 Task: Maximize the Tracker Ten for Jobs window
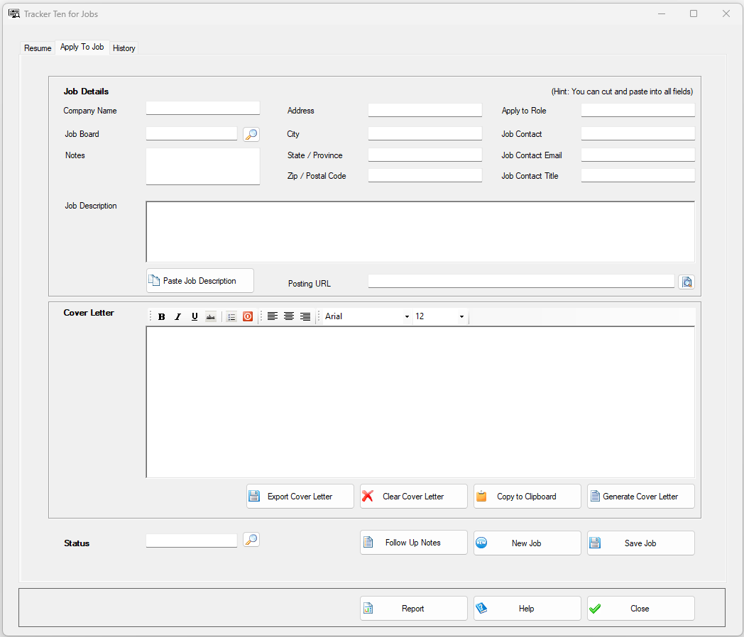pyautogui.click(x=693, y=13)
